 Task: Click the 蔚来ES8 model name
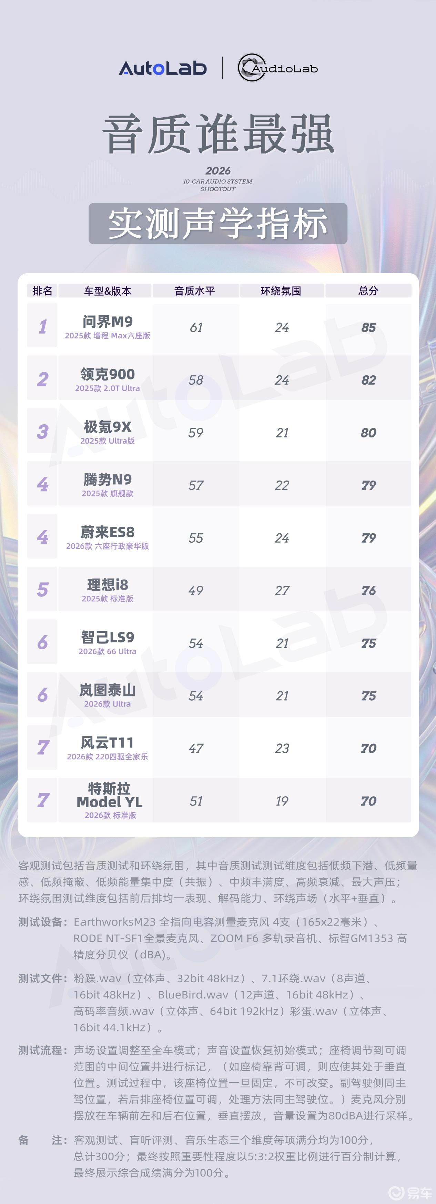(x=108, y=532)
